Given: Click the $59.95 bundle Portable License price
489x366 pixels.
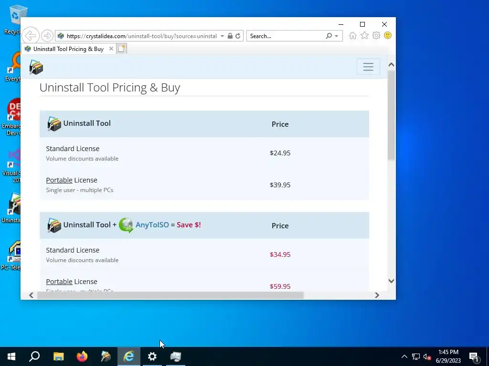Looking at the screenshot, I should 280,286.
